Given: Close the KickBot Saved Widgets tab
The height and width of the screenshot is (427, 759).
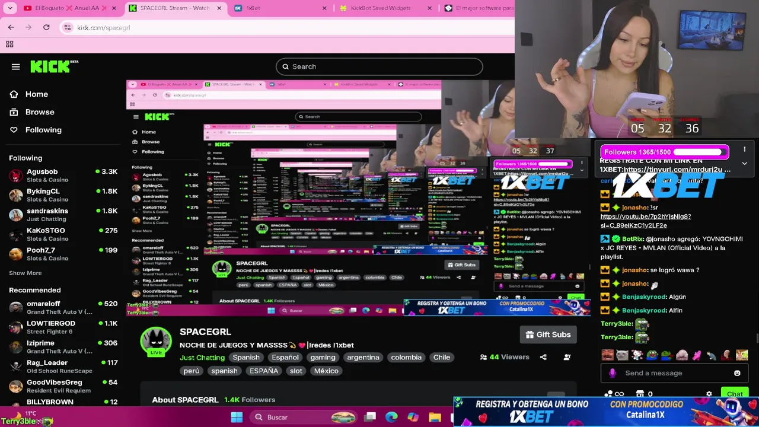Looking at the screenshot, I should (430, 8).
